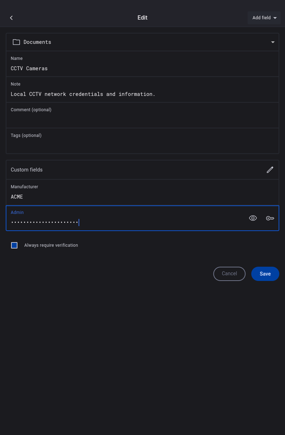Click the Documents folder icon
This screenshot has height=435, width=285.
click(16, 42)
